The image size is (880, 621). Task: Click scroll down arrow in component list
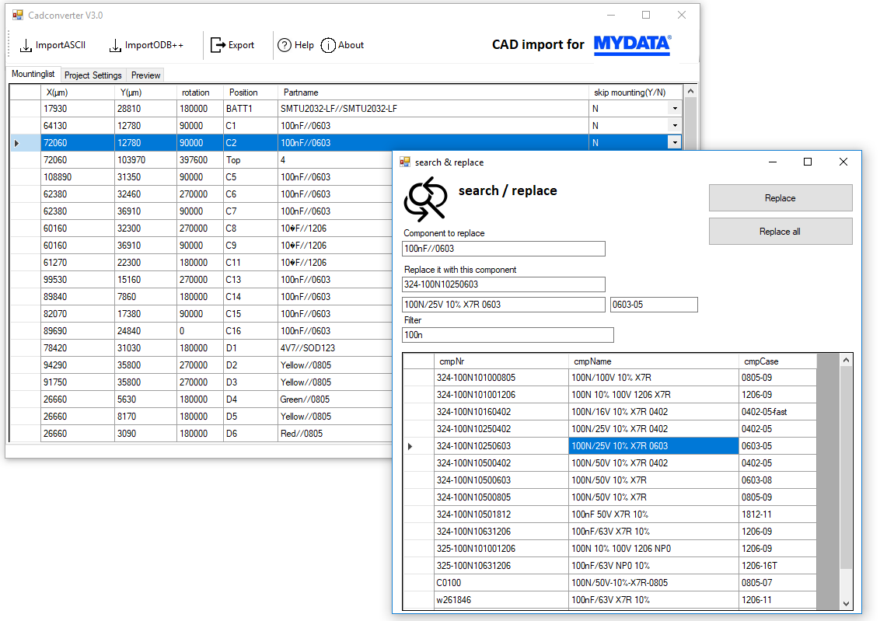coord(847,604)
